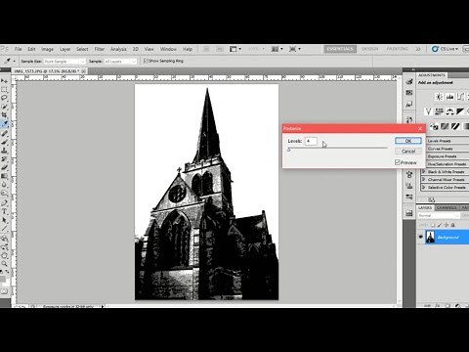Viewport: 469px width, 352px height.
Task: Open the tool preset picker arrow
Action: (14, 62)
